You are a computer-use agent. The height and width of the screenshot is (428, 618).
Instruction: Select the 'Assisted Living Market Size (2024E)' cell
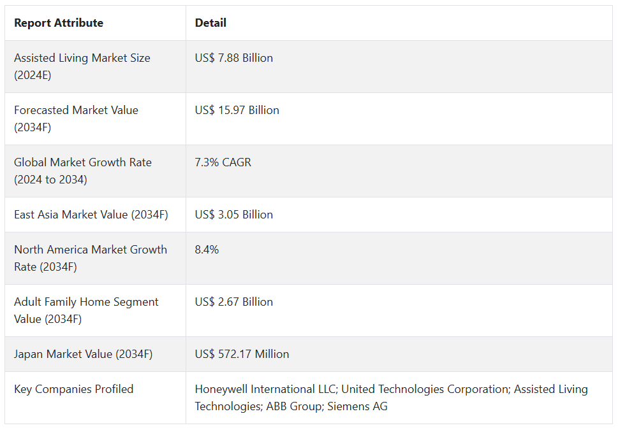[82, 66]
